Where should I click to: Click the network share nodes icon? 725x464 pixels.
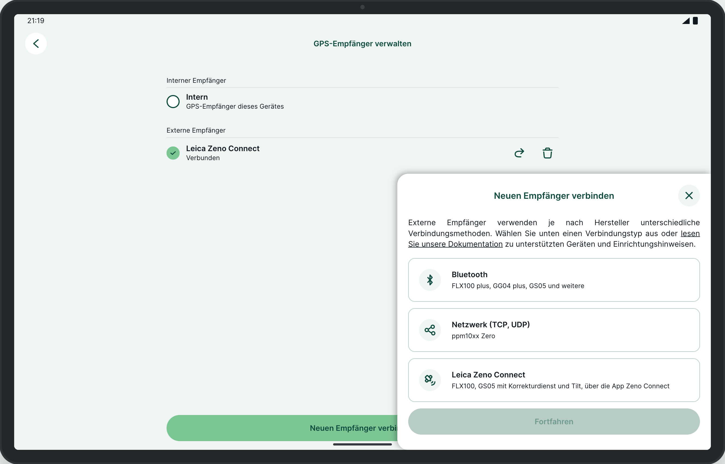coord(430,330)
